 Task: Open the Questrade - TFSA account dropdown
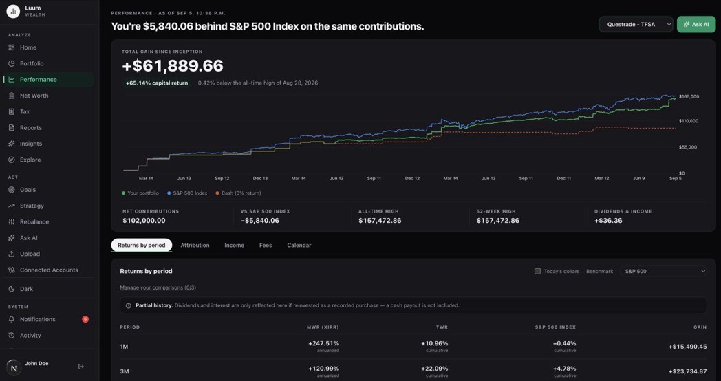(x=636, y=24)
